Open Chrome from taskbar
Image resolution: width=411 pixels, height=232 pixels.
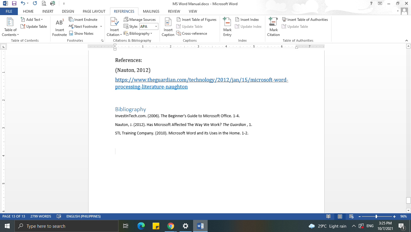[x=171, y=226]
